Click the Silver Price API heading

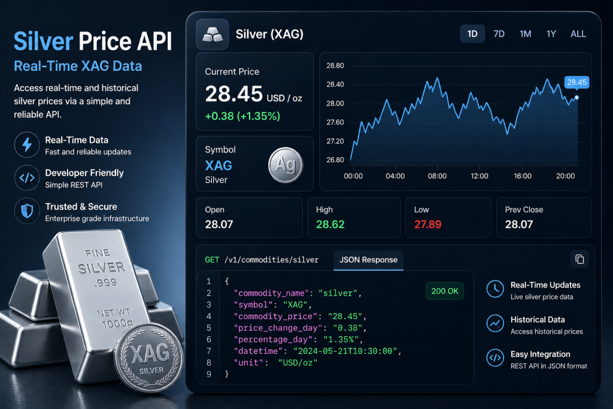click(x=93, y=41)
